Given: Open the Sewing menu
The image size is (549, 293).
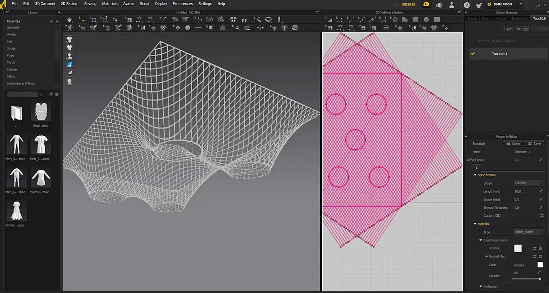Looking at the screenshot, I should [90, 4].
